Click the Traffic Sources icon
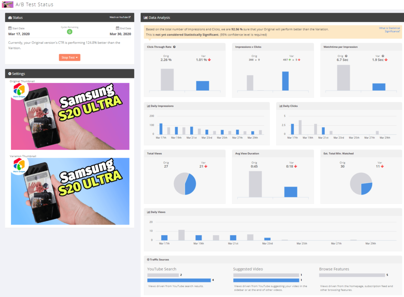The height and width of the screenshot is (297, 404). [x=148, y=259]
